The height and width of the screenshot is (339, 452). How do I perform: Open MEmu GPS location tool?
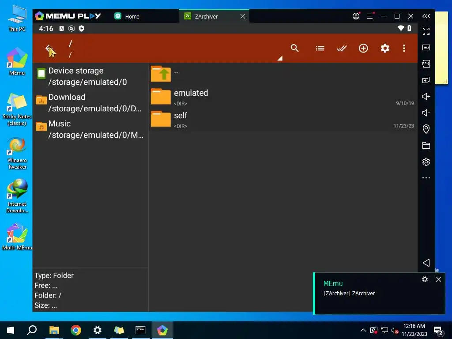coord(426,129)
